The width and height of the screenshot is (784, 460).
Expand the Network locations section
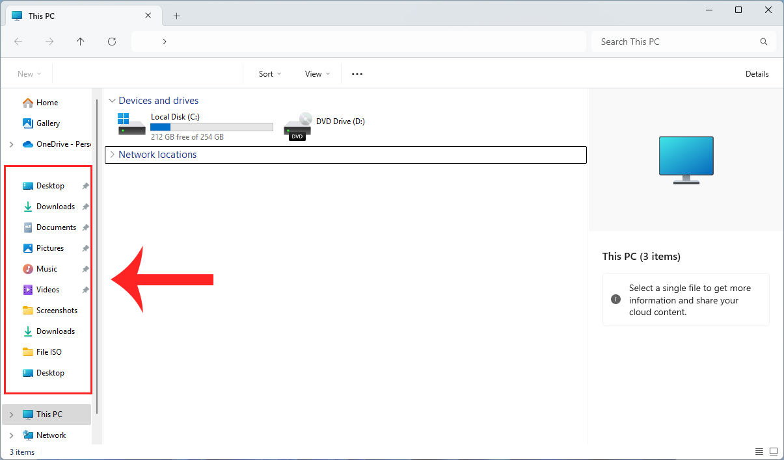click(x=113, y=155)
